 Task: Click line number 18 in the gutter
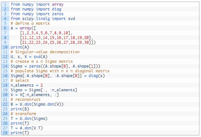click(x=5, y=85)
